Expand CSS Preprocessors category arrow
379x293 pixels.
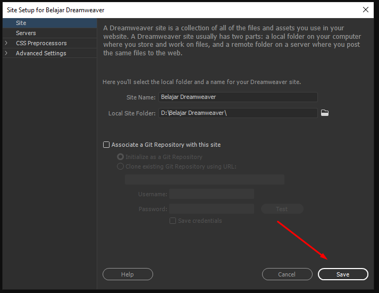click(6, 43)
